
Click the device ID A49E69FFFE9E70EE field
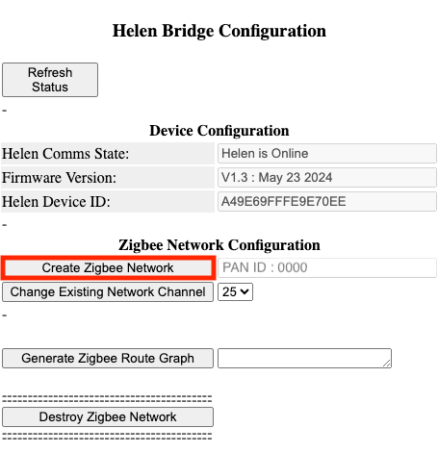point(327,202)
